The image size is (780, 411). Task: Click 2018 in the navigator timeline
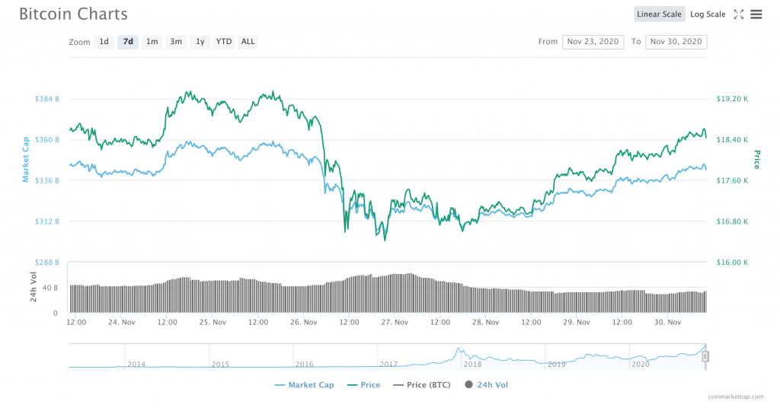click(x=472, y=365)
